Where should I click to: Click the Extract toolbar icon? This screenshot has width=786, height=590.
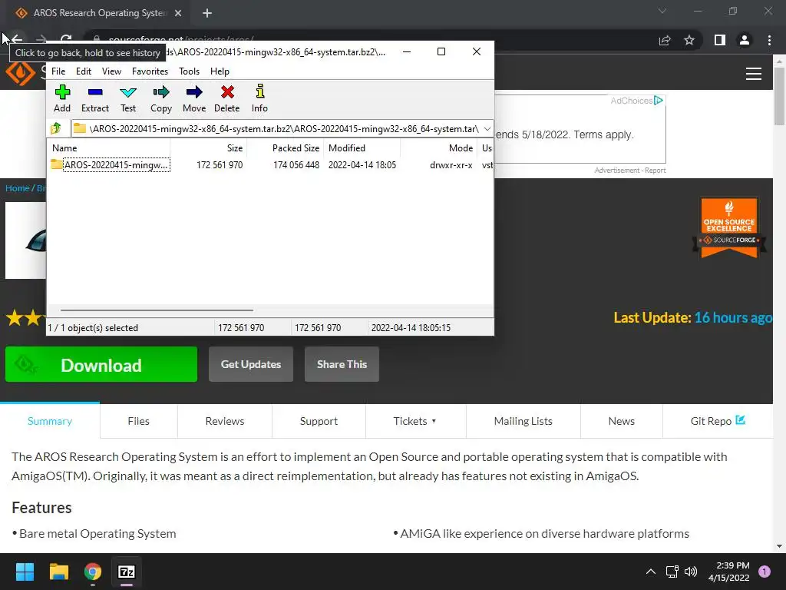[x=94, y=98]
